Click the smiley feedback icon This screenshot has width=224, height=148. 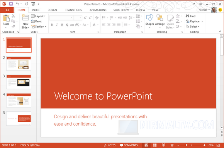point(220,10)
